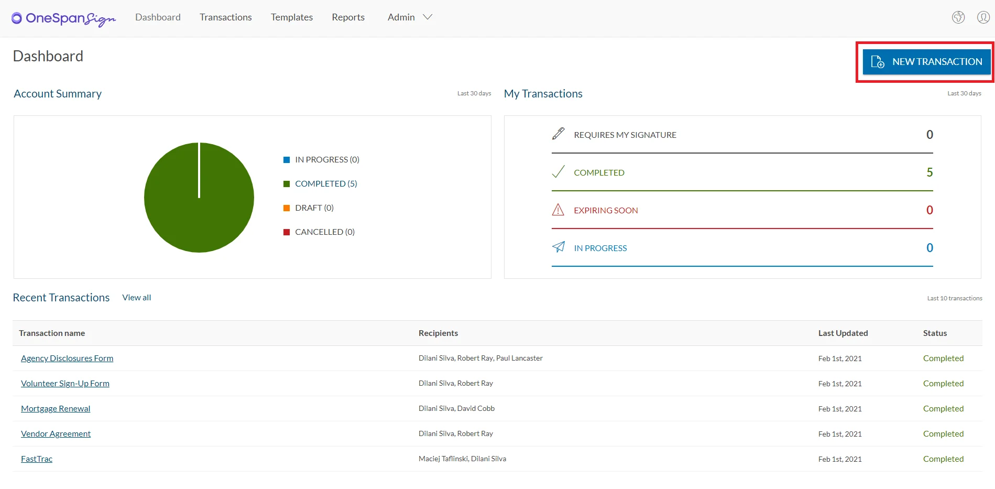The width and height of the screenshot is (995, 489).
Task: Open the FastTrac transaction
Action: [37, 459]
